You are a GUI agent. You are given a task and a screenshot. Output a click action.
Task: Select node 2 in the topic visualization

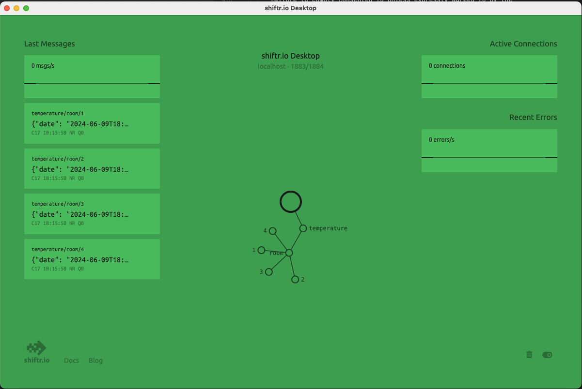[295, 279]
